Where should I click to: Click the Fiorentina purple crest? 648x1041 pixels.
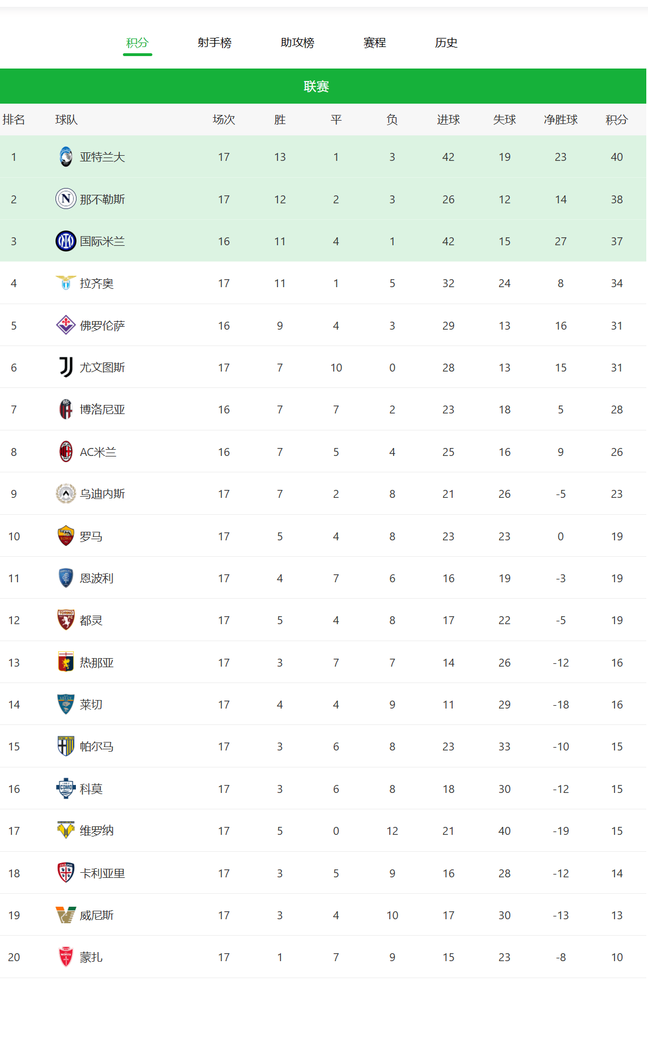pyautogui.click(x=66, y=326)
